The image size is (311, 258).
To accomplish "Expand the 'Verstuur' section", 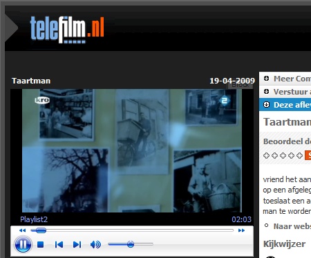I will point(285,92).
